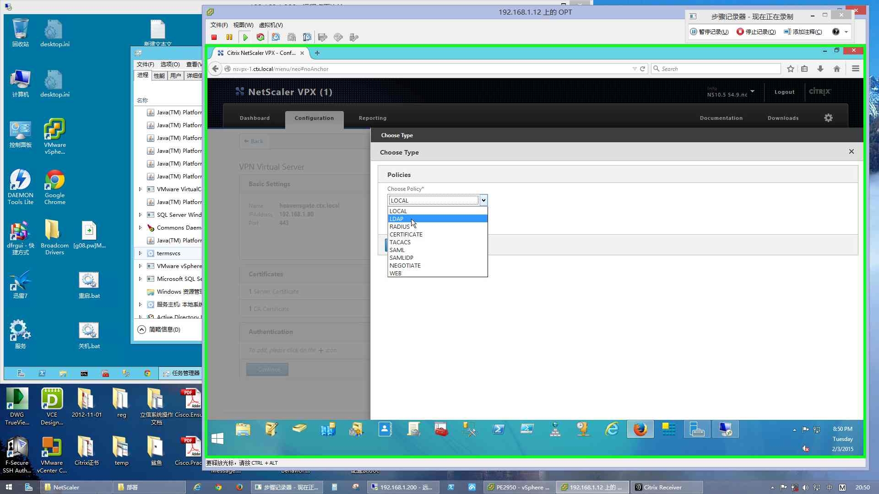Image resolution: width=879 pixels, height=494 pixels.
Task: Click 停止记录 in Steps Recorder
Action: point(756,32)
